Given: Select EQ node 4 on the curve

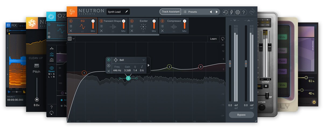Looking at the screenshot, I should tap(201, 67).
